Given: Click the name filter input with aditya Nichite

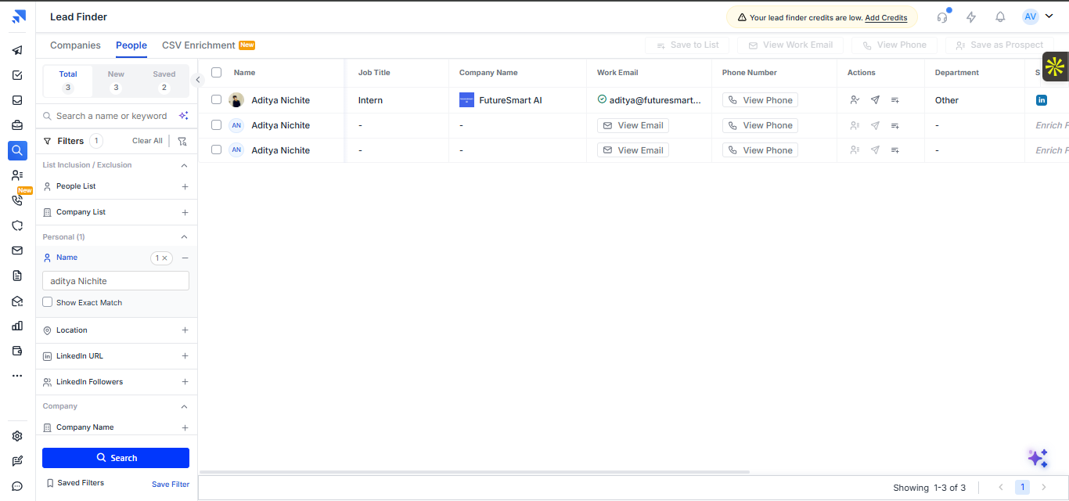Looking at the screenshot, I should pyautogui.click(x=116, y=281).
